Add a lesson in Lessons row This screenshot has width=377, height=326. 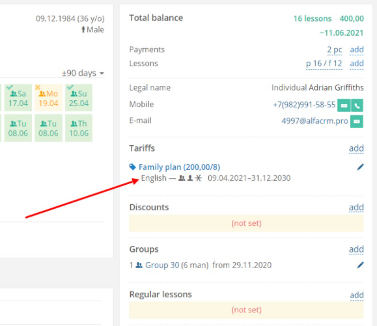coord(357,63)
